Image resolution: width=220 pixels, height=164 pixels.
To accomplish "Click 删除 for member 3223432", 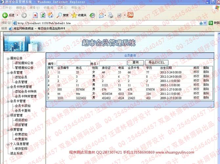I will click(206, 98).
